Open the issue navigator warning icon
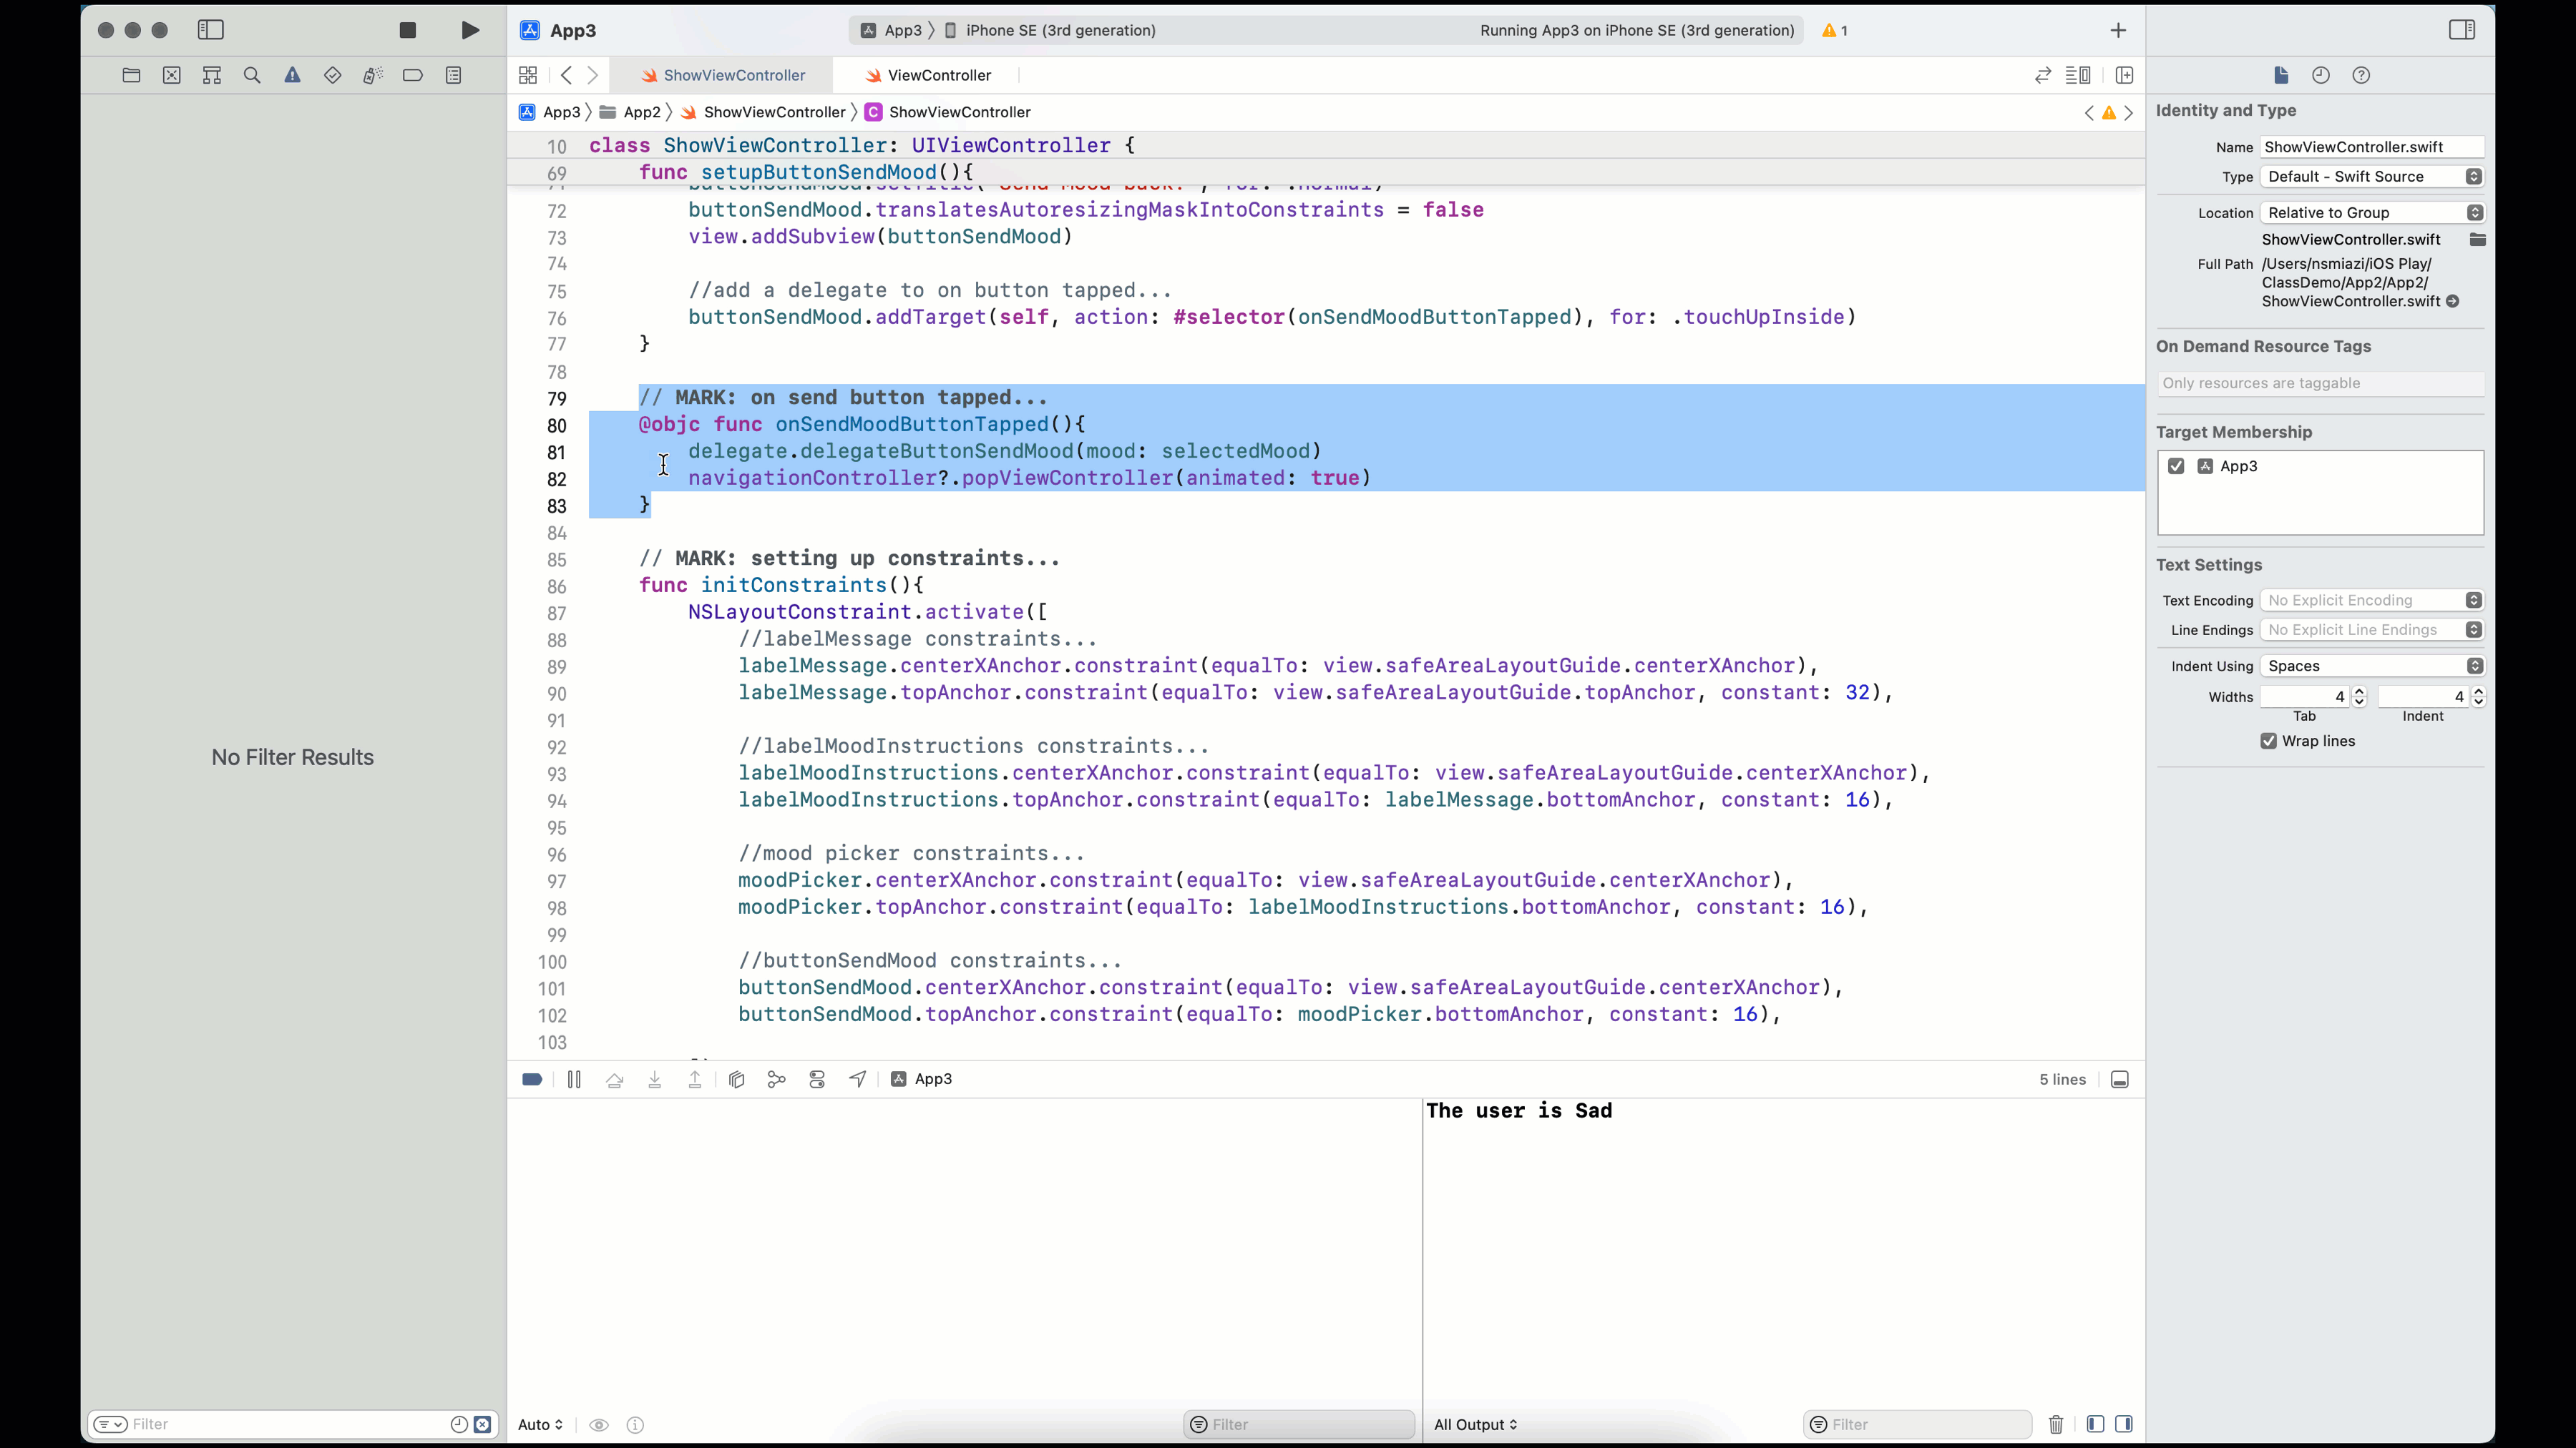The width and height of the screenshot is (2576, 1448). tap(292, 75)
